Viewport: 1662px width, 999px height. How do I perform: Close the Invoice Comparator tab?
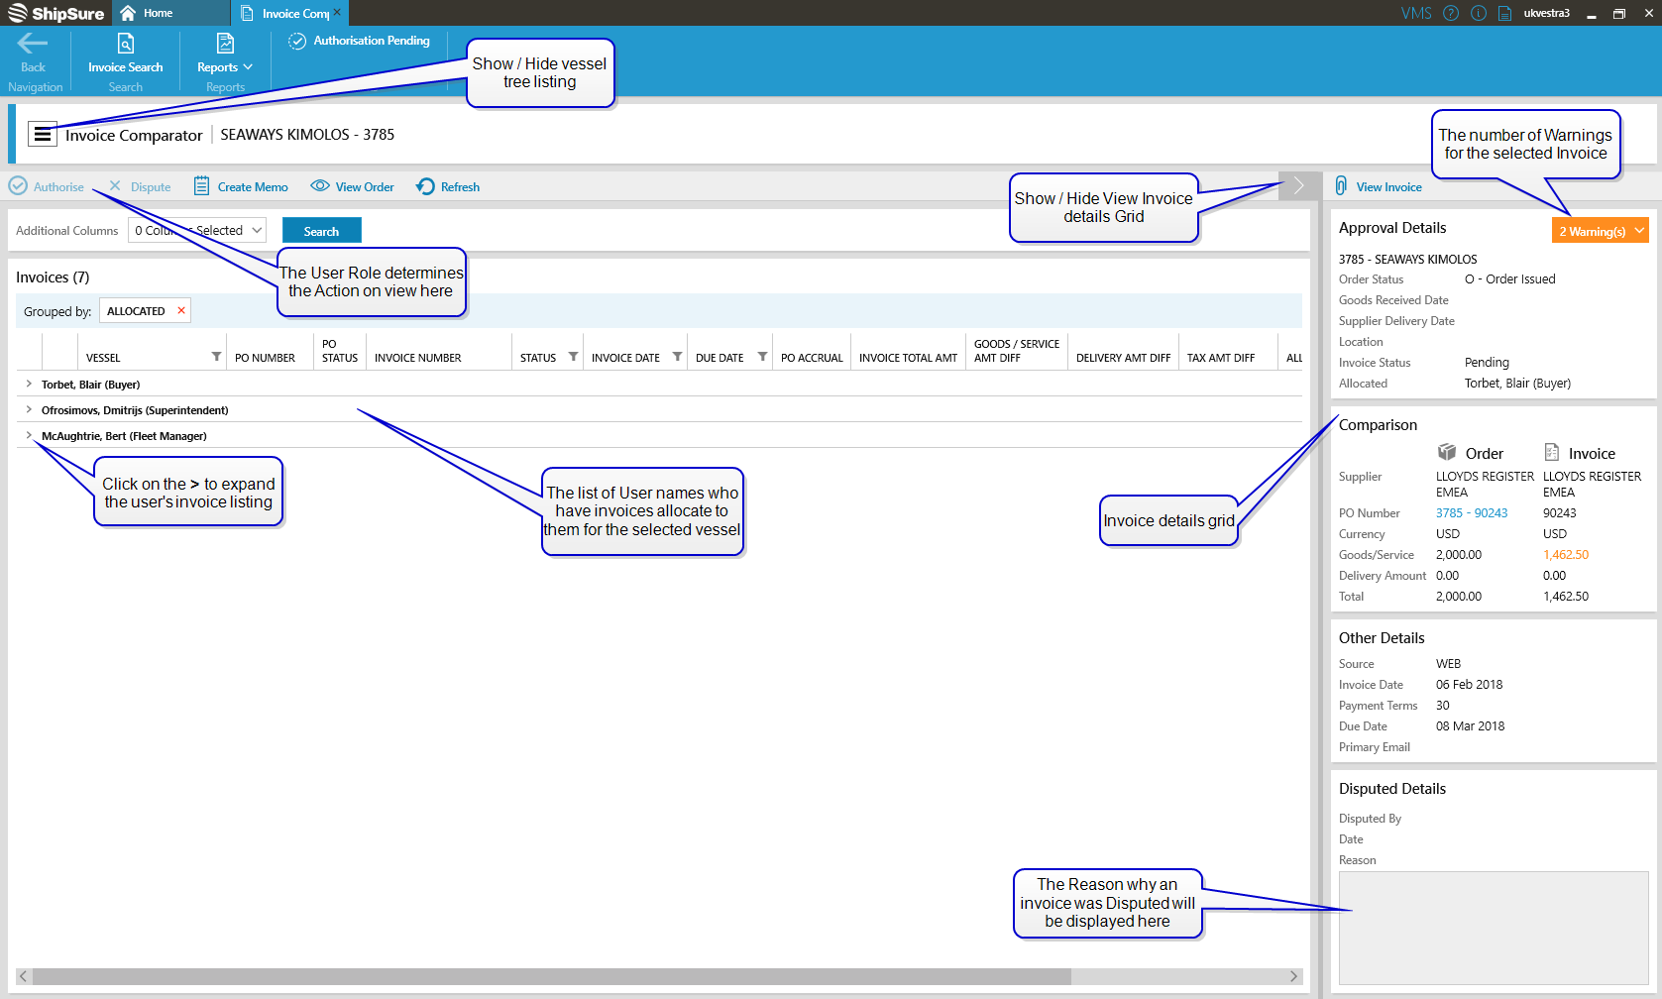(x=337, y=12)
